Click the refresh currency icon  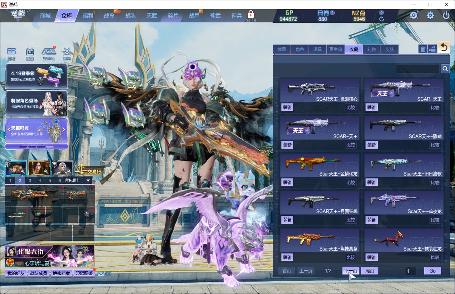click(382, 19)
